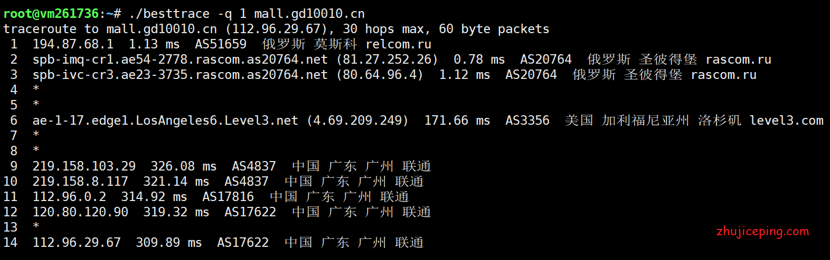The image size is (830, 260).
Task: Click the zhujiceping.com watermark
Action: [x=762, y=232]
